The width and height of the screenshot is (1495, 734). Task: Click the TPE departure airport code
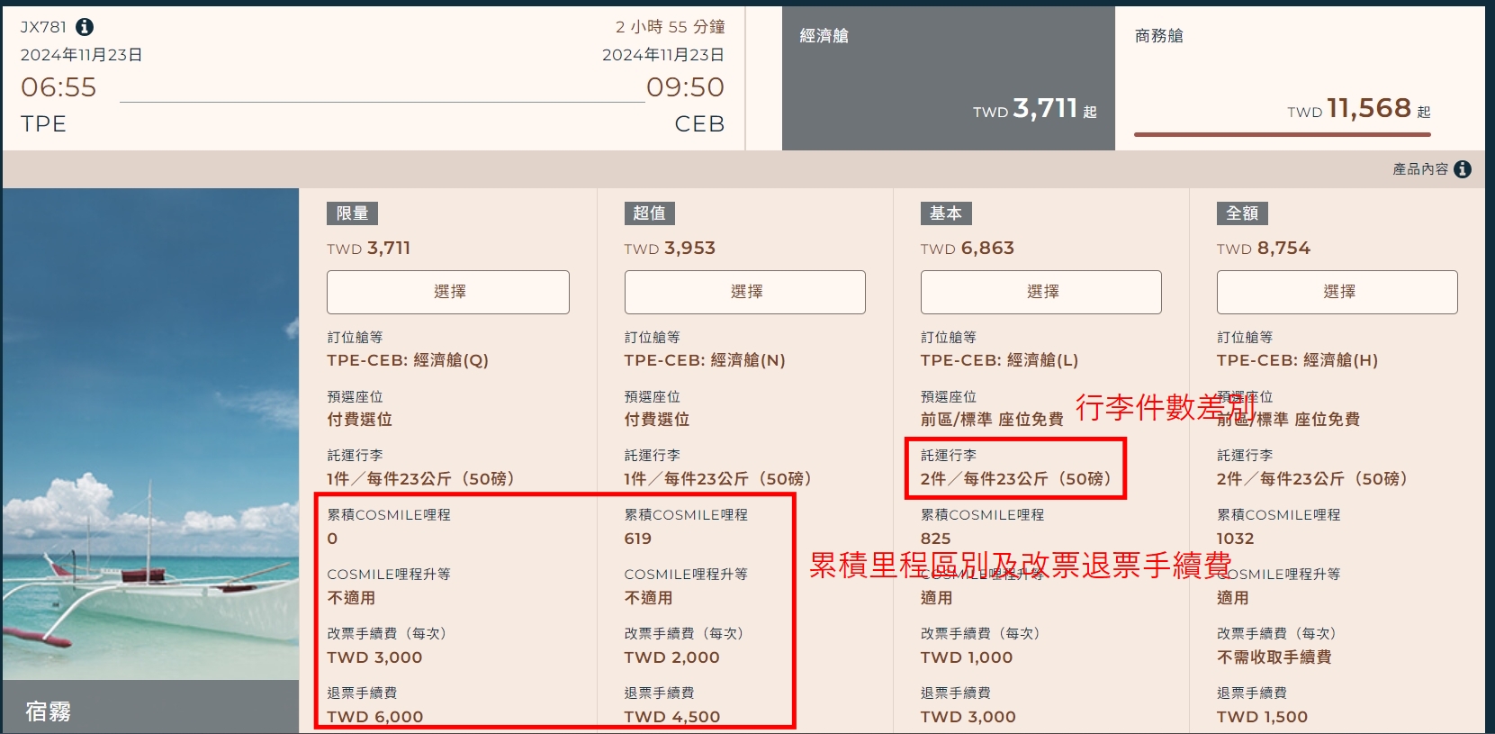[x=44, y=124]
